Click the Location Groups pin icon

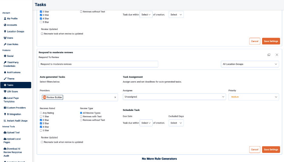click(5, 31)
